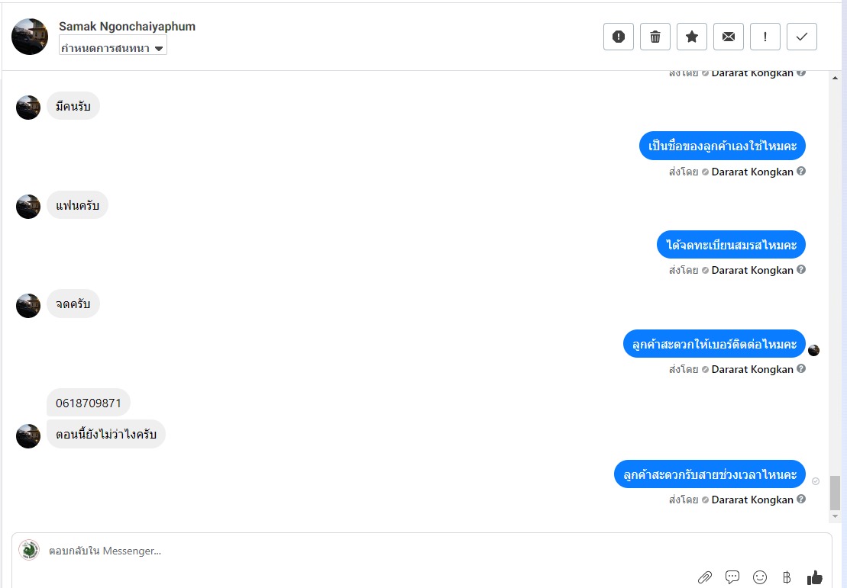Screen dimensions: 847x588
Task: Select the phone number message 0618709871
Action: tap(89, 403)
